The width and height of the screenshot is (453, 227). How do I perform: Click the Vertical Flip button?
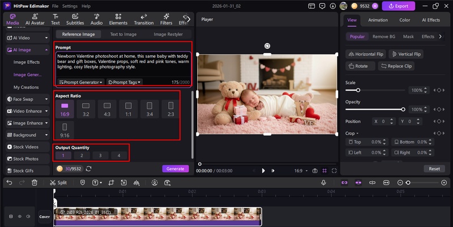(406, 54)
